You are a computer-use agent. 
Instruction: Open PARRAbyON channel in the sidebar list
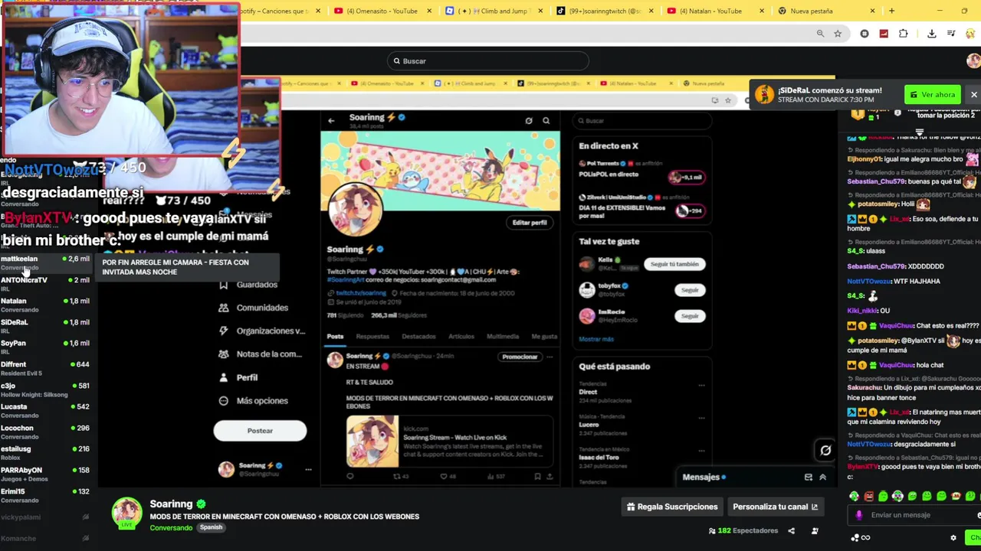point(44,474)
